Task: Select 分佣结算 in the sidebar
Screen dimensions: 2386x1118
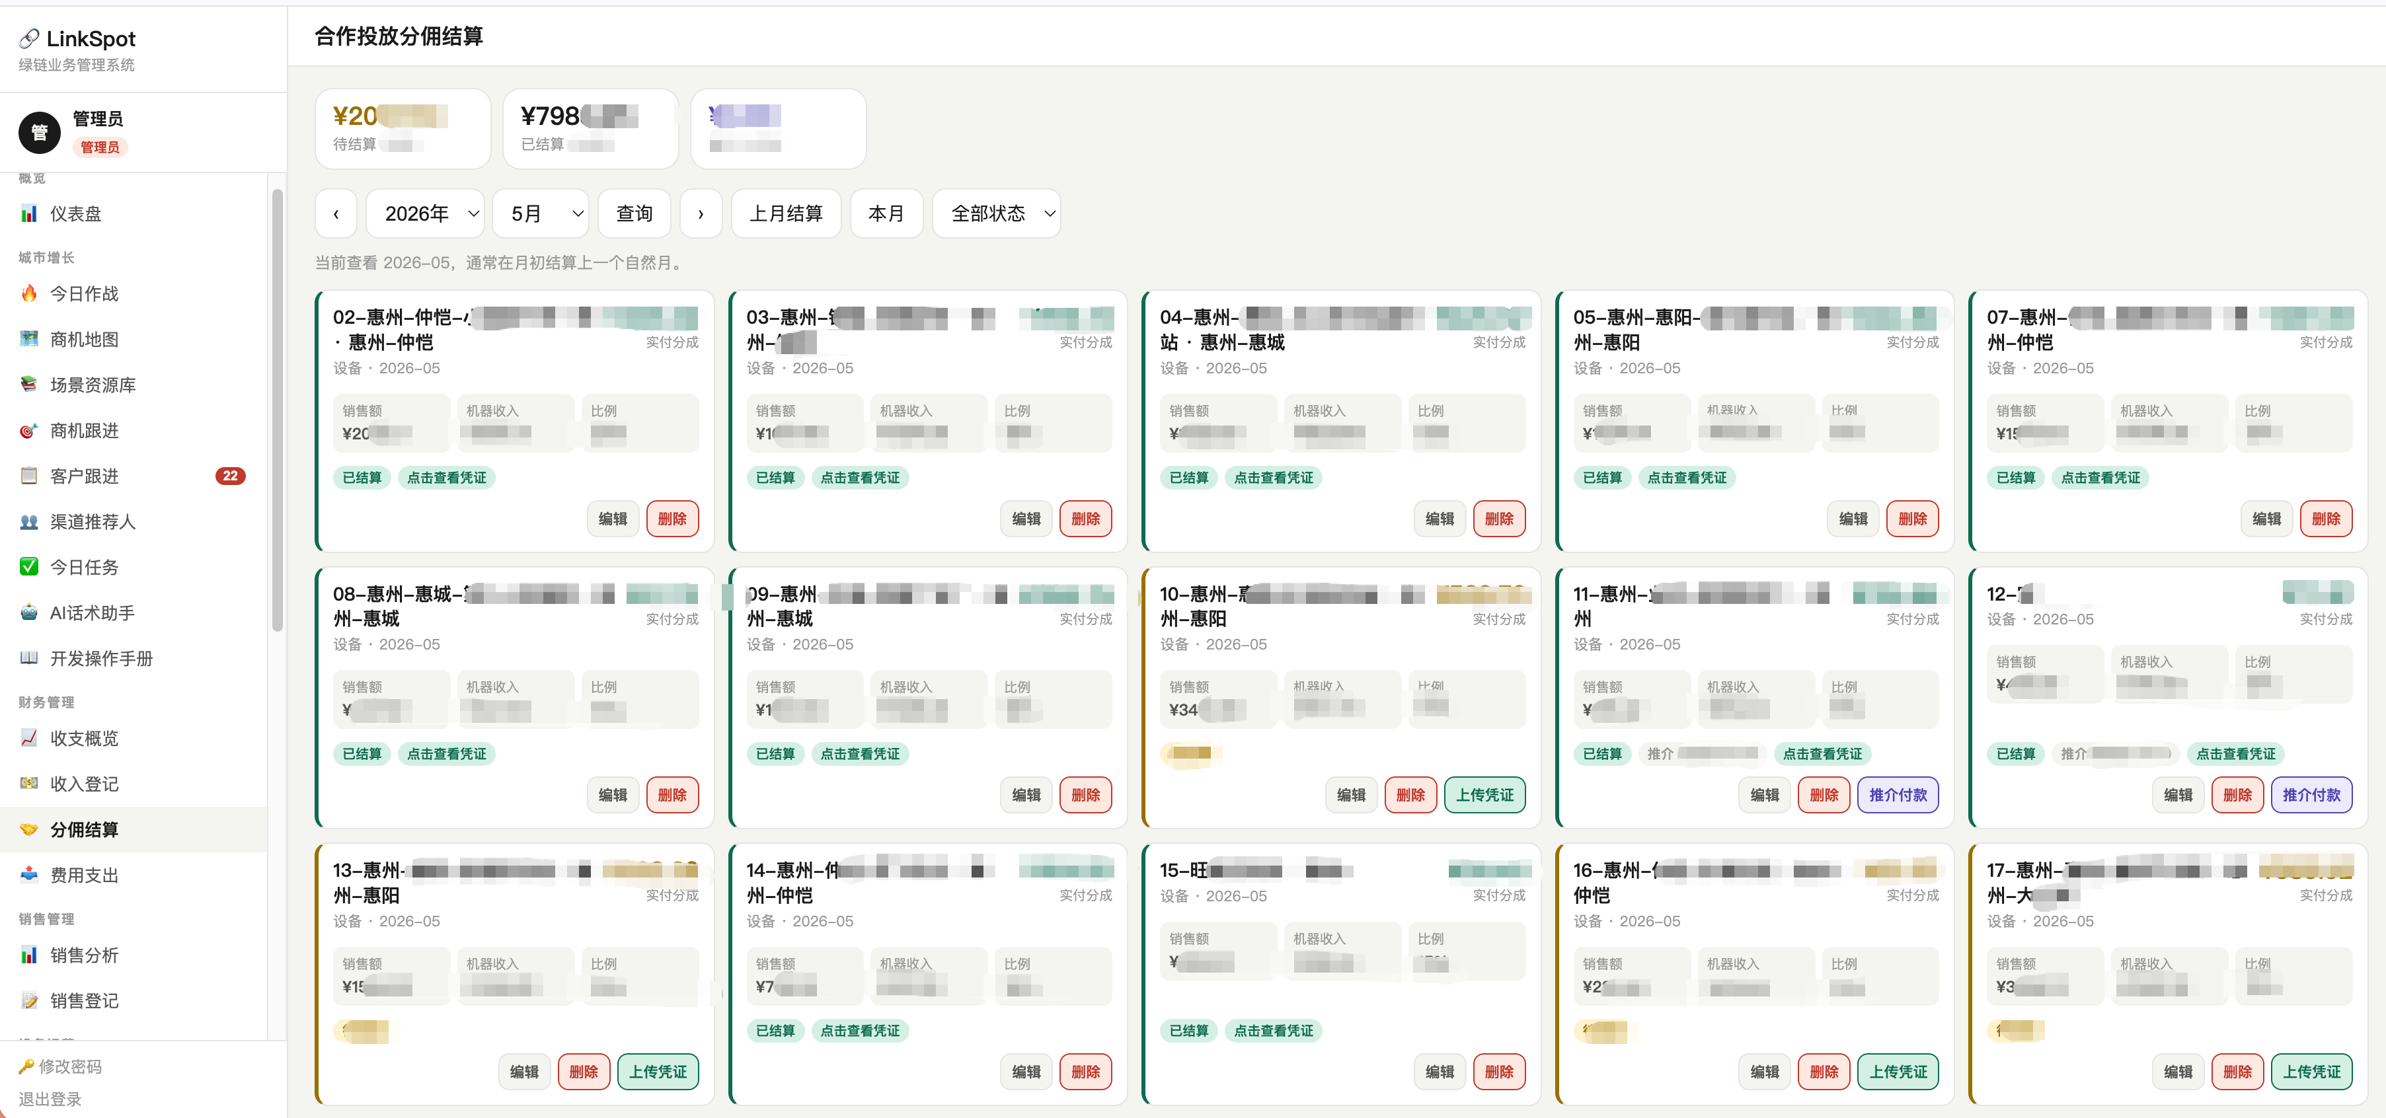Action: click(134, 830)
